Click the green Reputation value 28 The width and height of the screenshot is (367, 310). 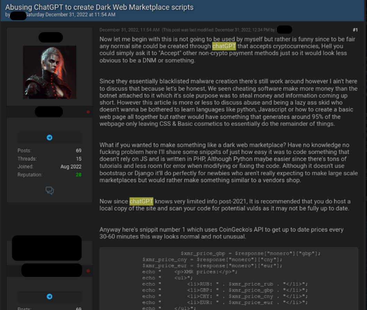(79, 175)
